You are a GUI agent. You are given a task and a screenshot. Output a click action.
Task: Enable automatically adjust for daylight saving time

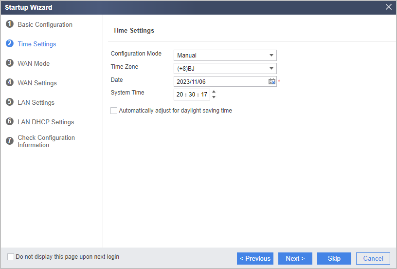(114, 111)
